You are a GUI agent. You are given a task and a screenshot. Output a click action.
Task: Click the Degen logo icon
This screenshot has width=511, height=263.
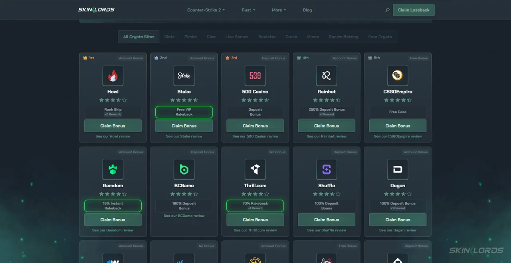pyautogui.click(x=398, y=170)
